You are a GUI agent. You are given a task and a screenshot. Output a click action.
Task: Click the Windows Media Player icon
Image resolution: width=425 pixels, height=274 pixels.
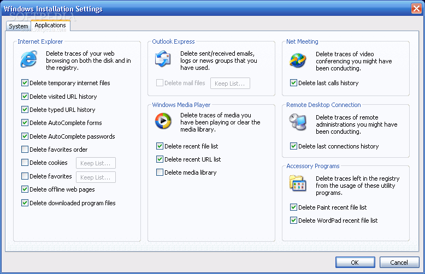coord(163,121)
